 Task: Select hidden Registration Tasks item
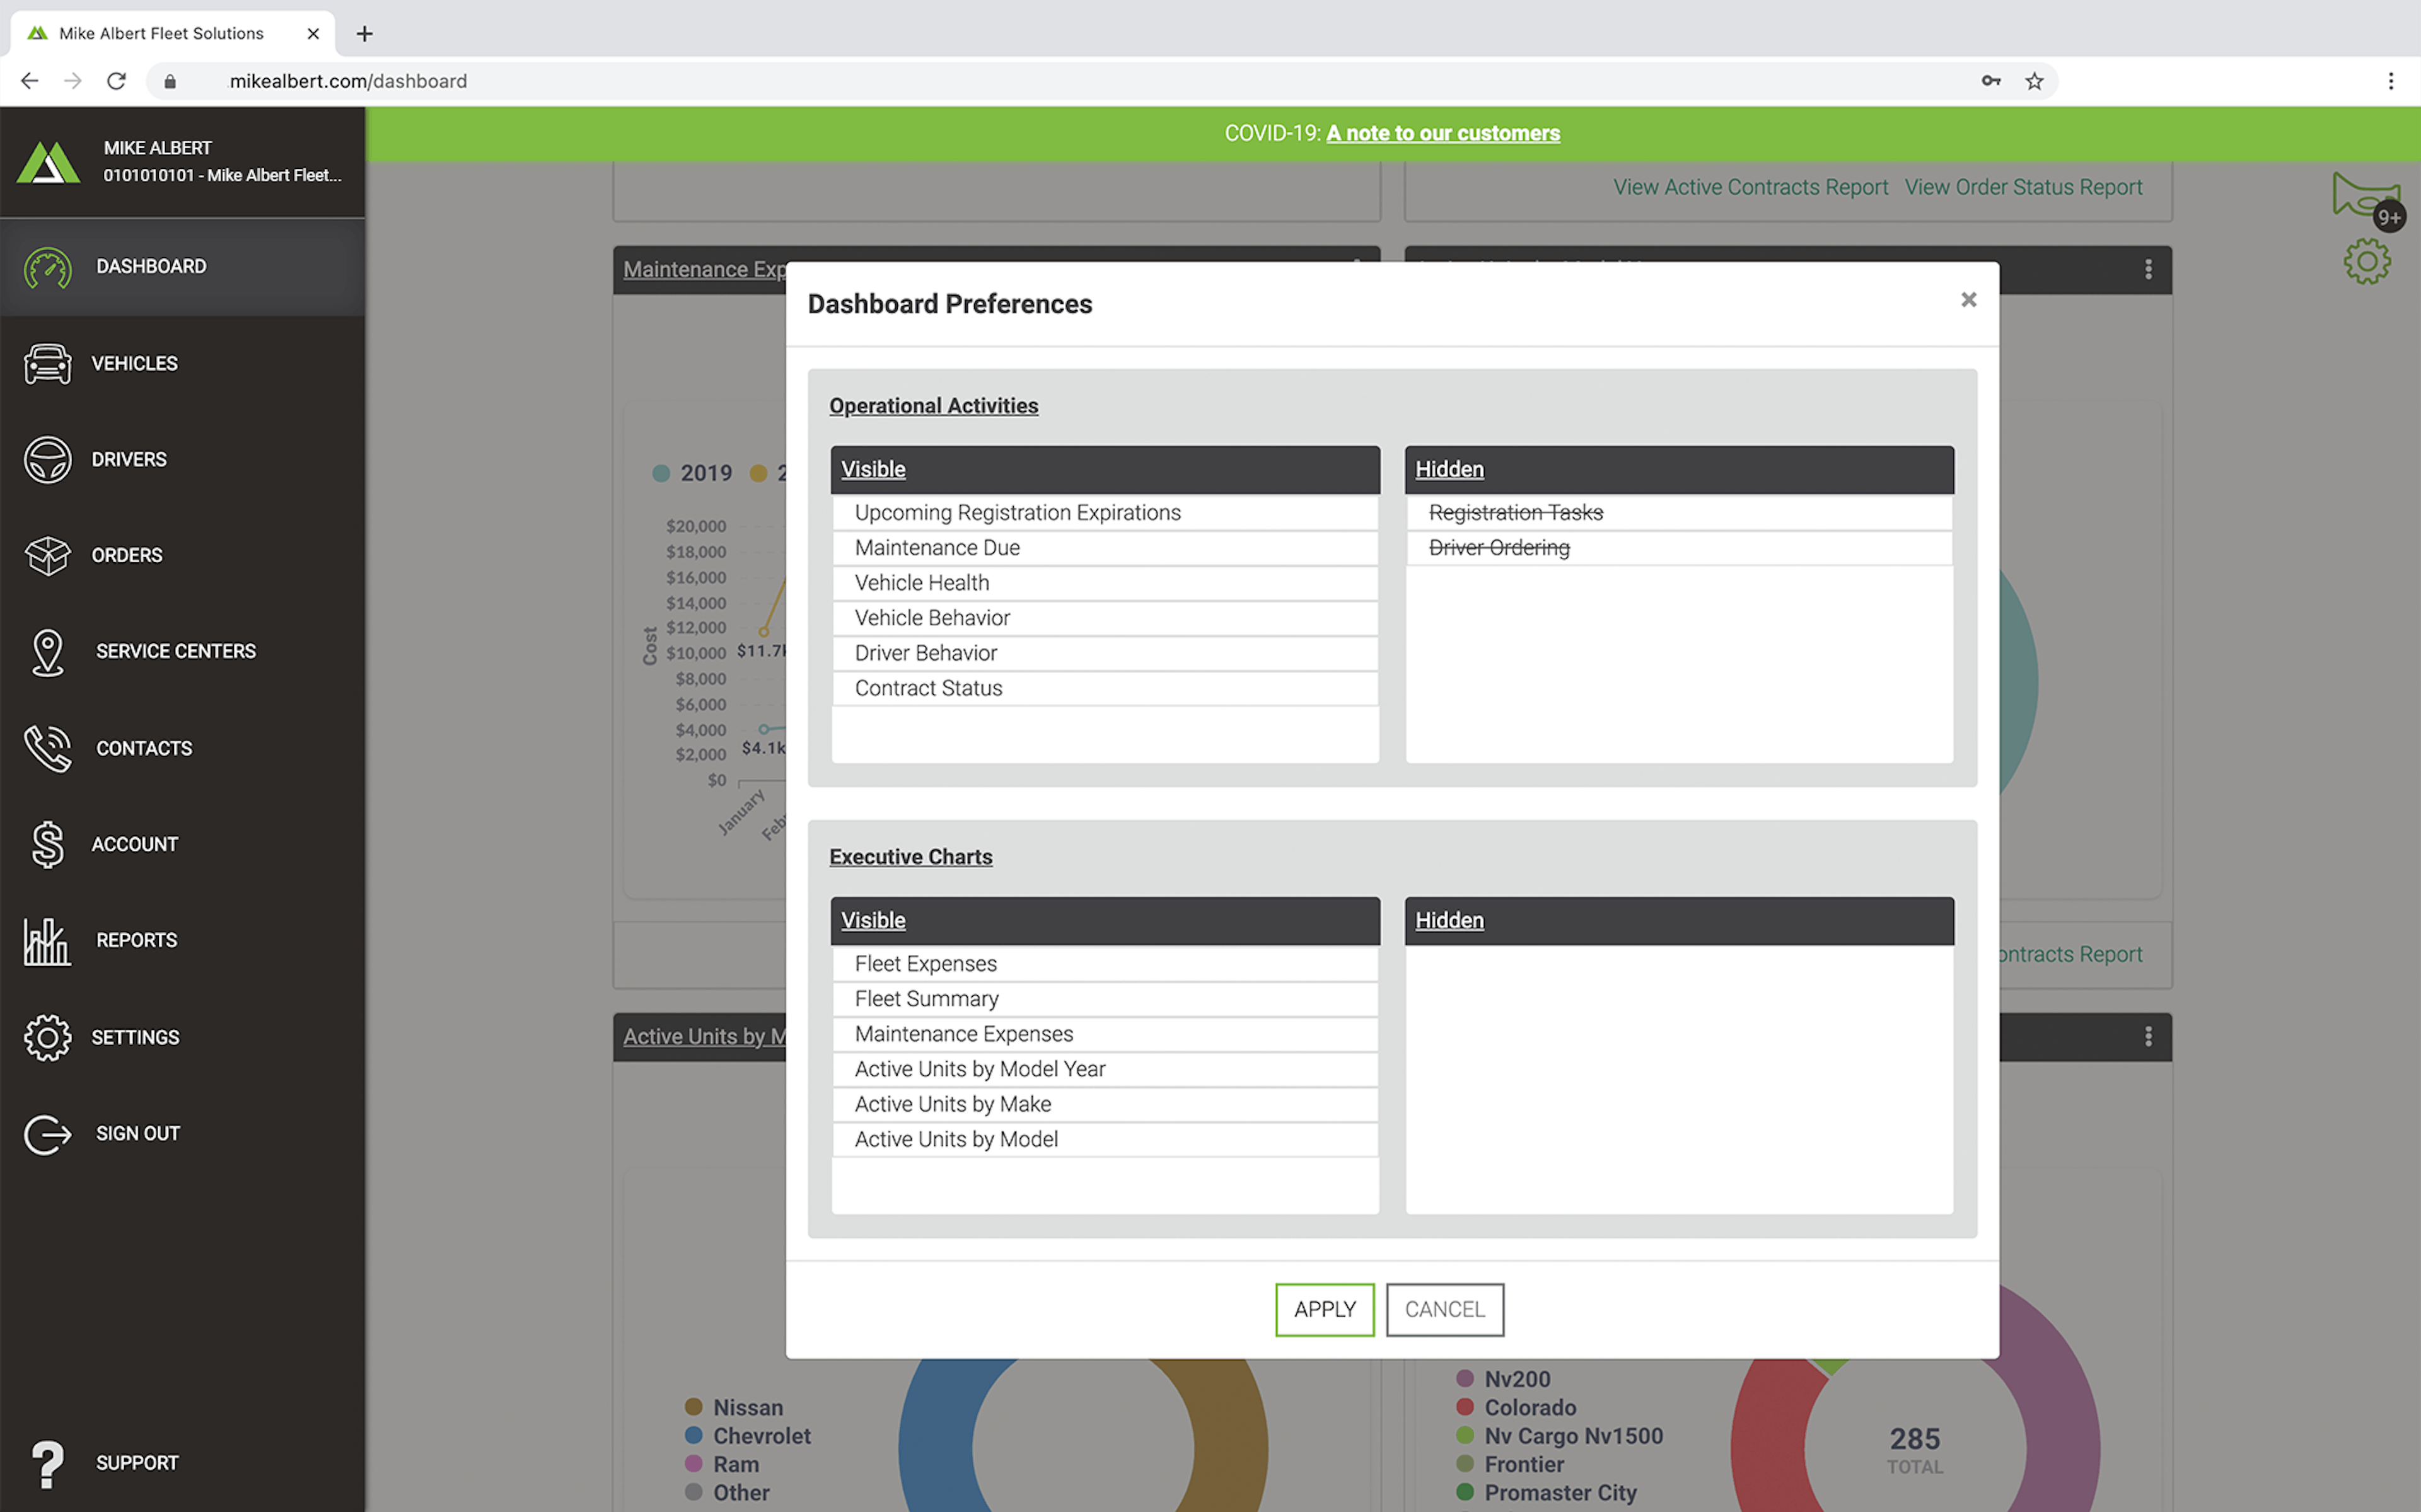coord(1515,513)
